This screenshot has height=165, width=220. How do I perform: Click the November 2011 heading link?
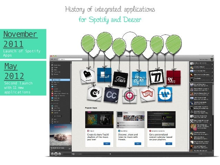(x=20, y=39)
